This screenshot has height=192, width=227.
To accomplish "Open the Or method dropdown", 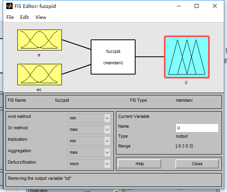I will tap(89, 129).
